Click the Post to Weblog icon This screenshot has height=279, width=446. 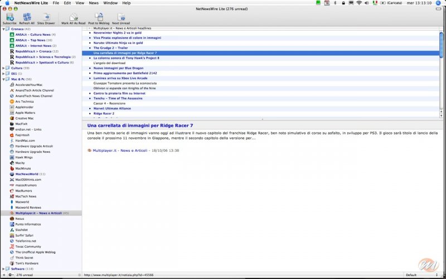point(98,17)
